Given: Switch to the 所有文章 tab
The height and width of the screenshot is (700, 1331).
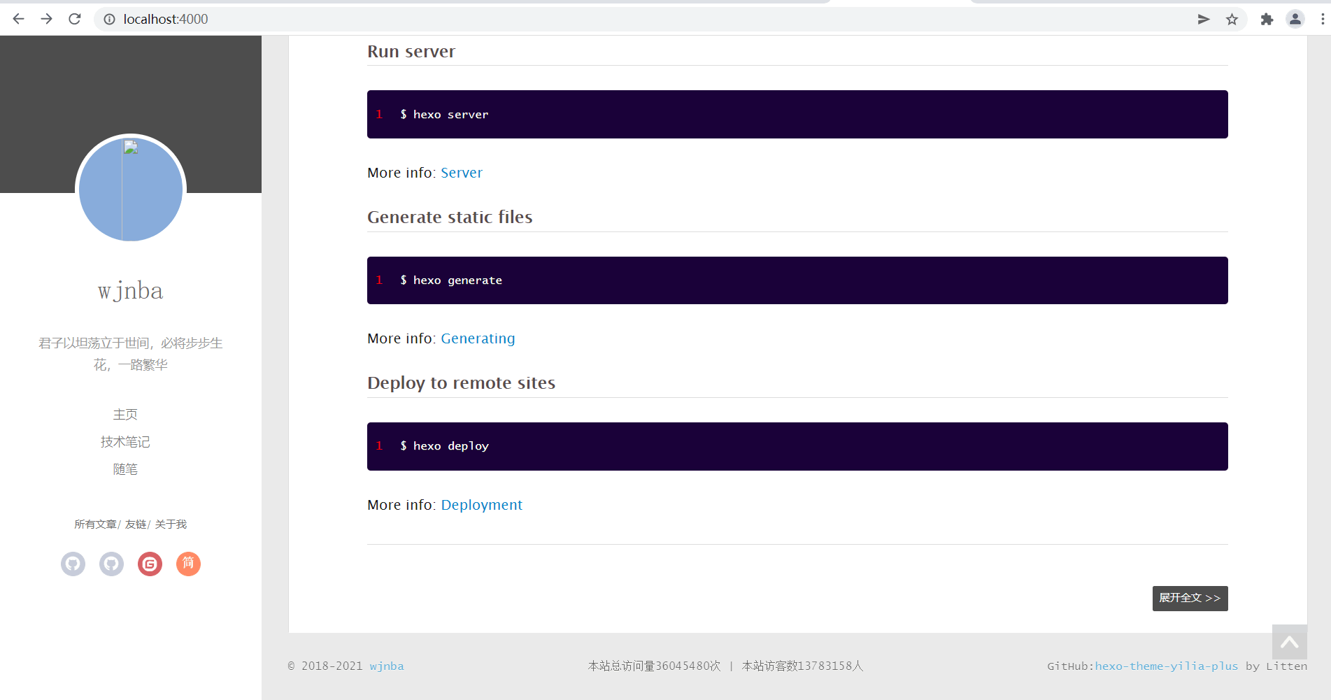Looking at the screenshot, I should [95, 524].
